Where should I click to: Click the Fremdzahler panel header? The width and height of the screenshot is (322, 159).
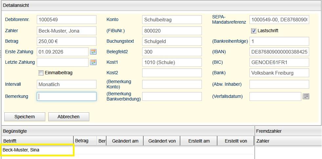coord(288,131)
